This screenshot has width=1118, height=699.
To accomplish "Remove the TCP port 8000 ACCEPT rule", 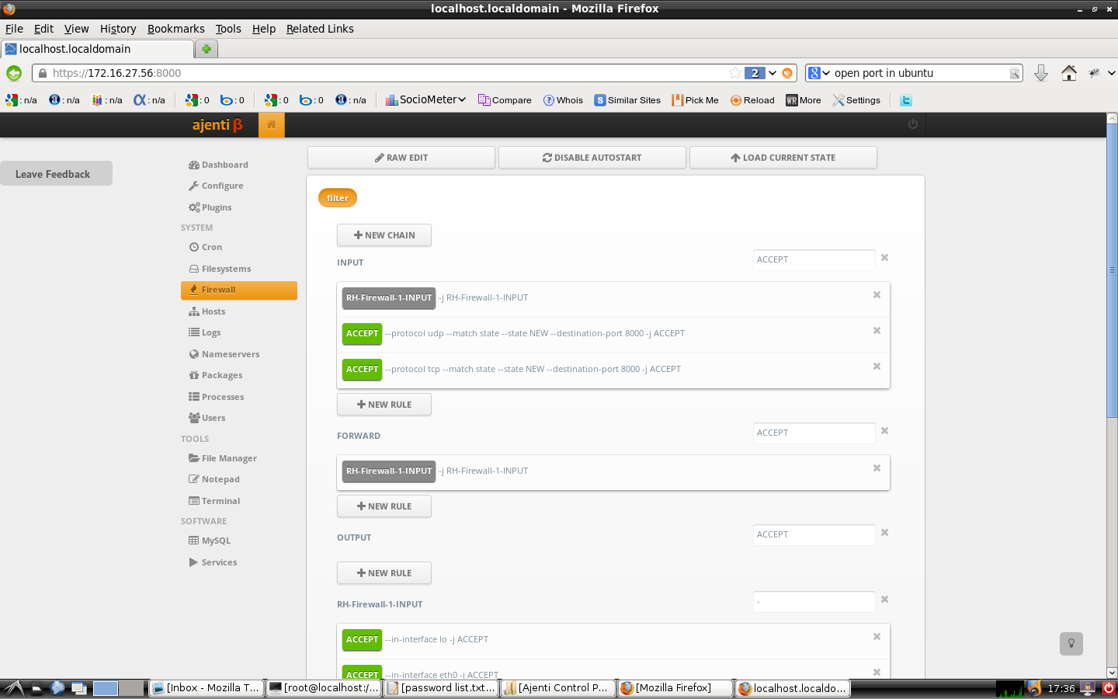I will point(877,367).
